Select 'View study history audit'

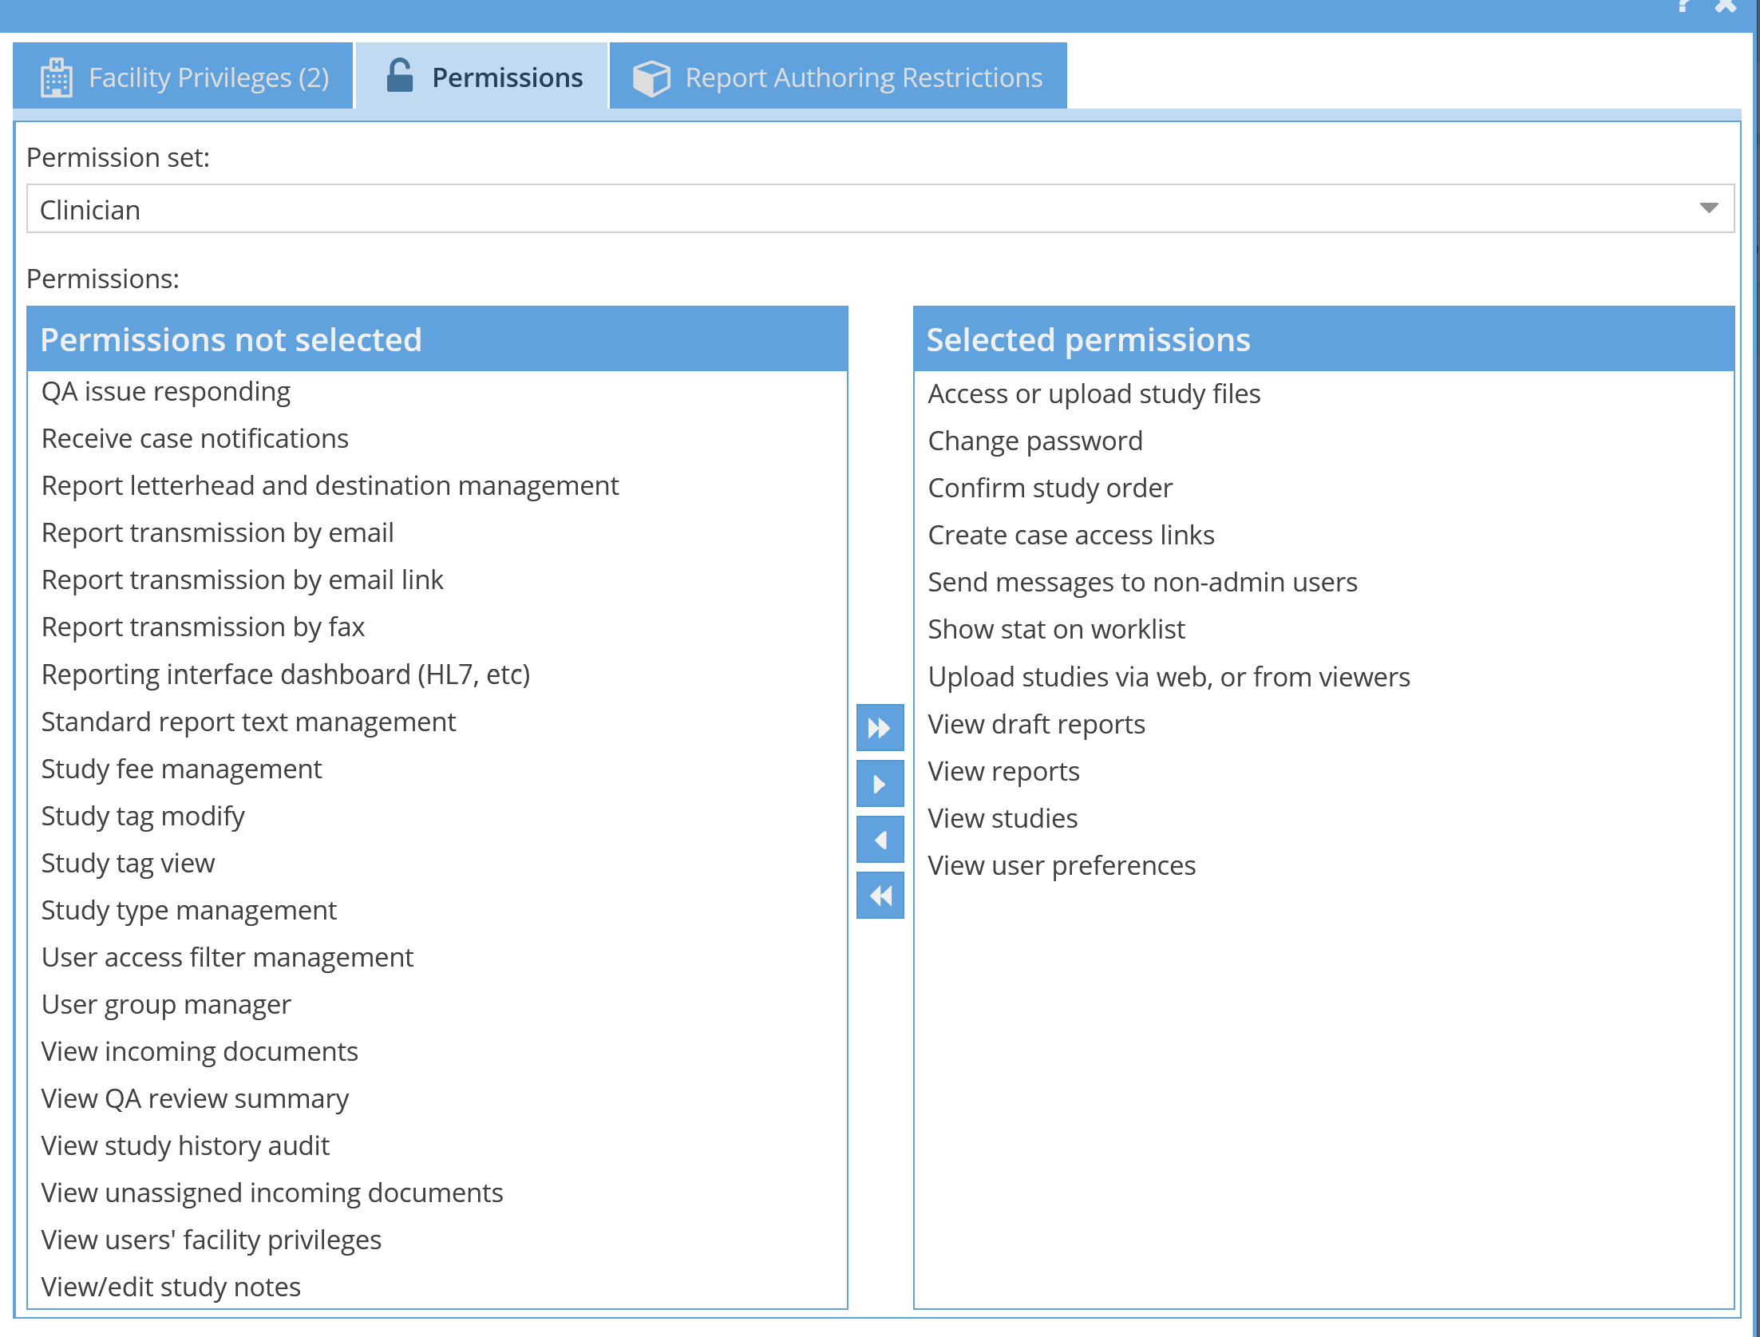click(437, 1145)
